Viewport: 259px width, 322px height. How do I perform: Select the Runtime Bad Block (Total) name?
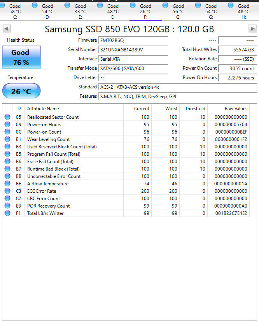tap(53, 169)
